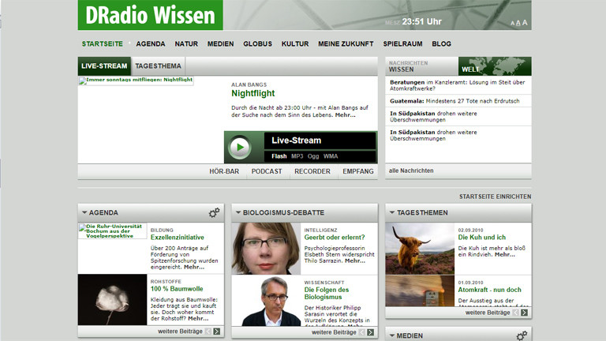Click the DRadio Wissen logo
Viewport: 606px width, 341px height.
pos(151,15)
